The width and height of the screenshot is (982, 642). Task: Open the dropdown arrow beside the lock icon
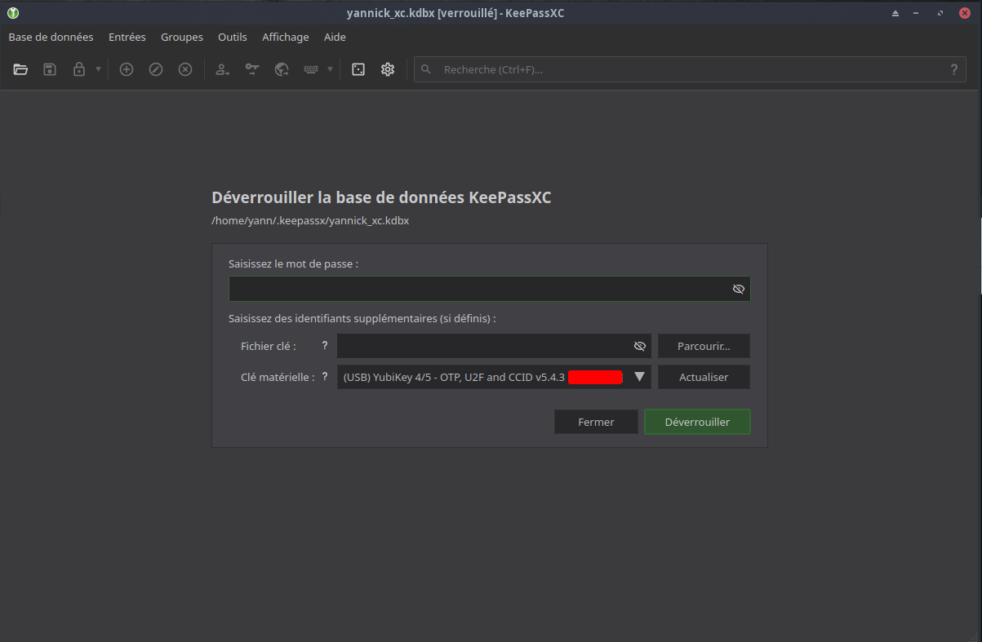[98, 70]
